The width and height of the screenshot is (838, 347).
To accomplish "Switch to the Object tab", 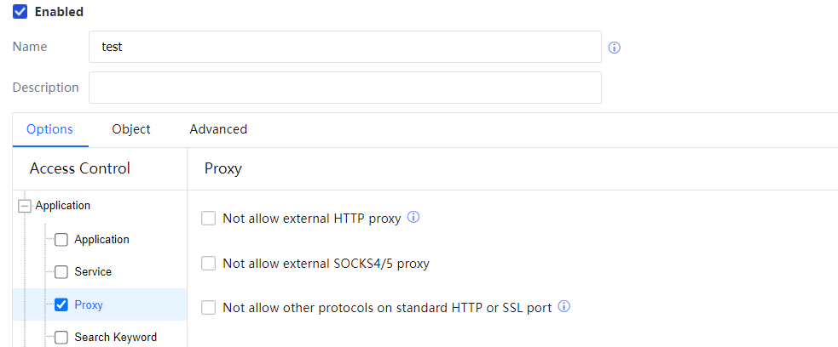I will pos(131,129).
